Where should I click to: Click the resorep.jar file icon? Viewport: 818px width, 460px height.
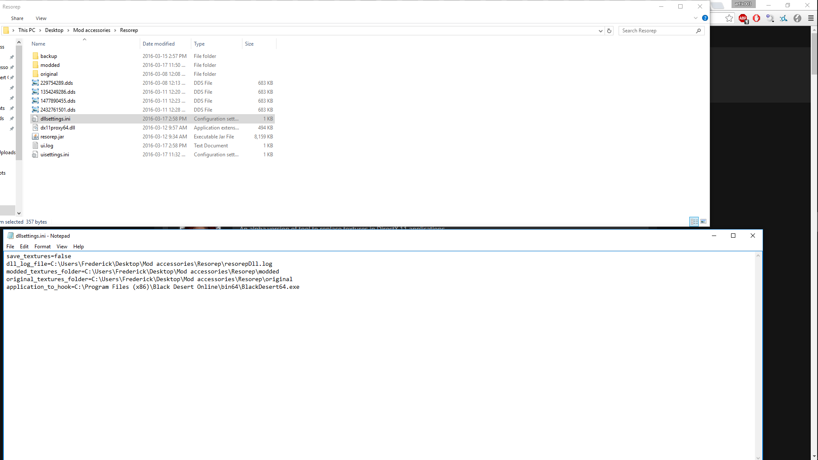(35, 137)
